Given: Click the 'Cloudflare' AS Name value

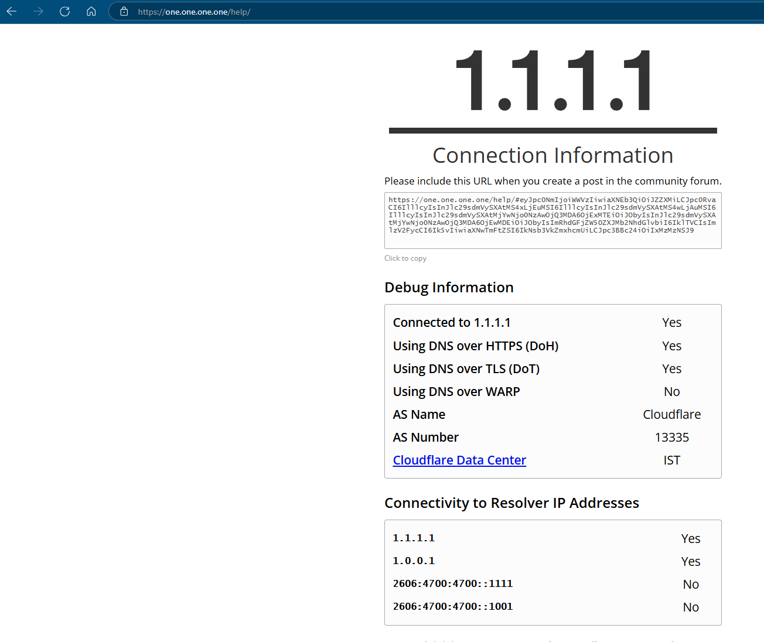Looking at the screenshot, I should 672,415.
